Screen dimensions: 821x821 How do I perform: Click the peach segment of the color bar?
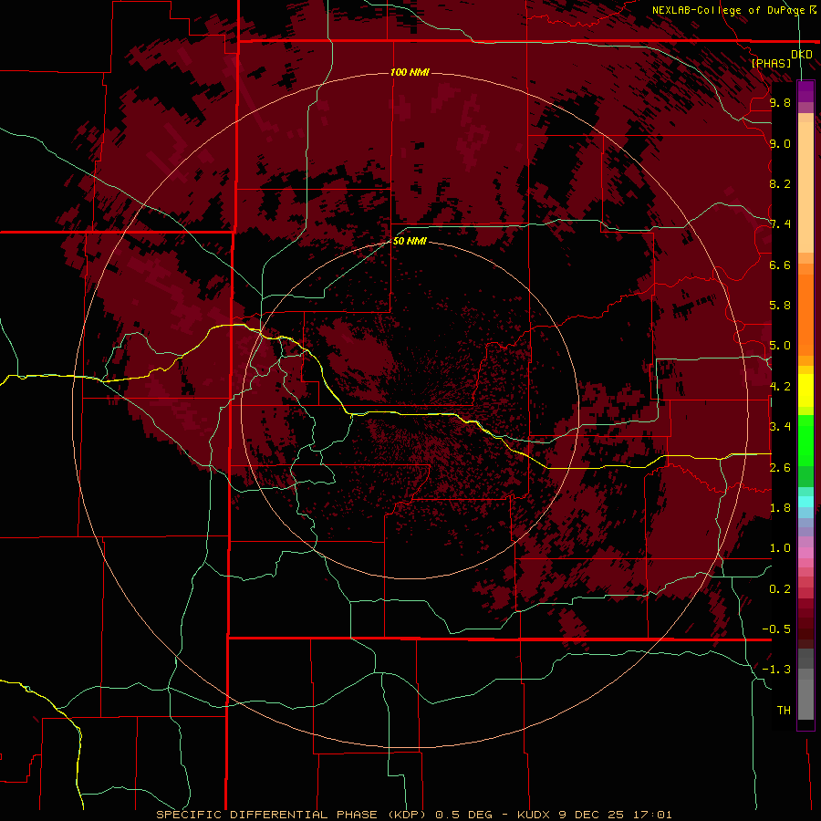pyautogui.click(x=805, y=183)
